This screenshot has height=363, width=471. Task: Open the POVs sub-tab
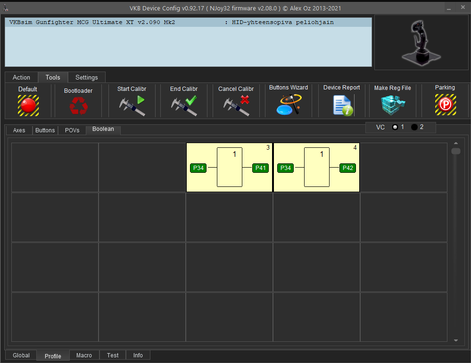coord(72,130)
